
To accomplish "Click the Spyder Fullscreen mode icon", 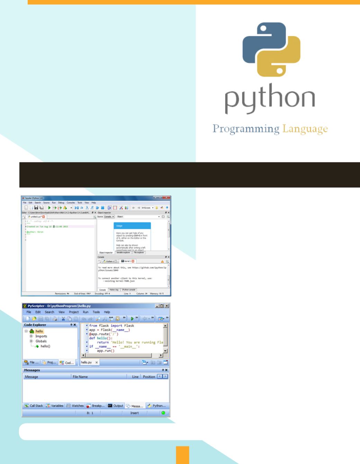I will [x=115, y=207].
